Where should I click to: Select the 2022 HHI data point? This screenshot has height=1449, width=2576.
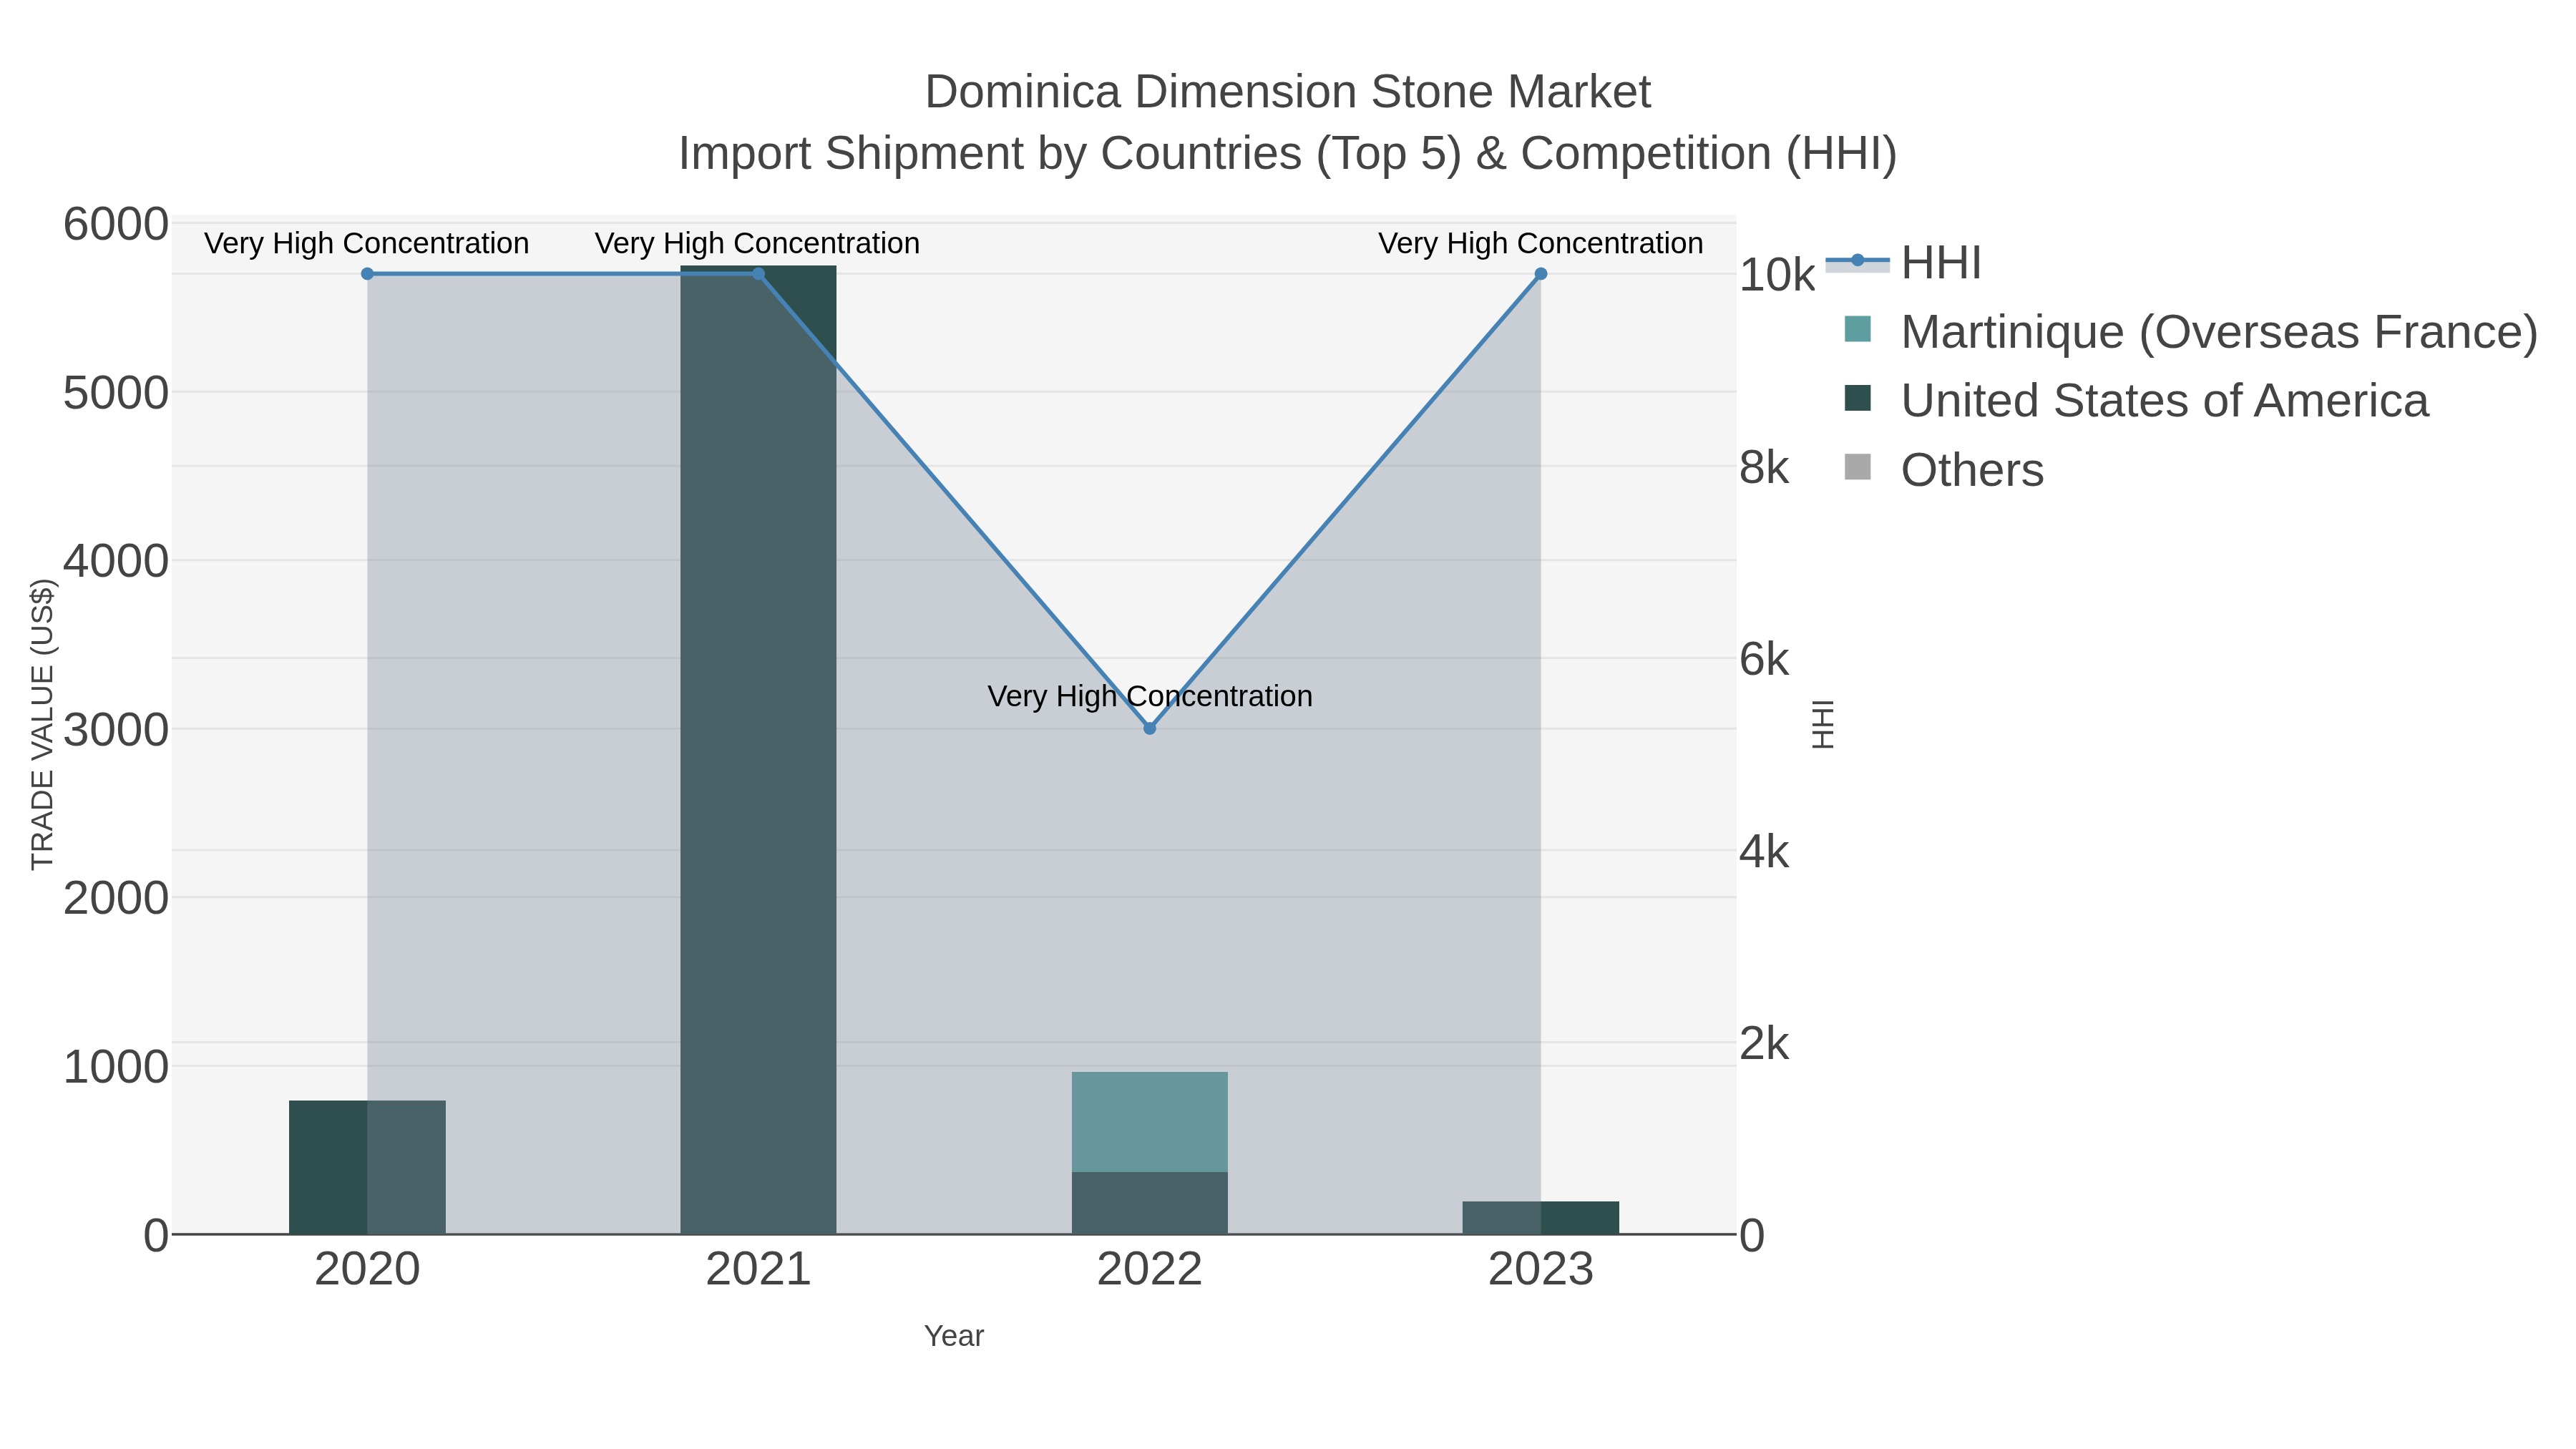click(1149, 729)
